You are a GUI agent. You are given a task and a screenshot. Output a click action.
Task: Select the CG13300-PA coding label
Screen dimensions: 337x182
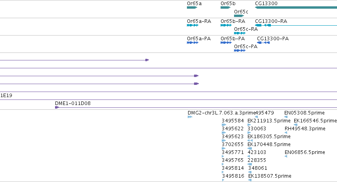click(x=273, y=39)
